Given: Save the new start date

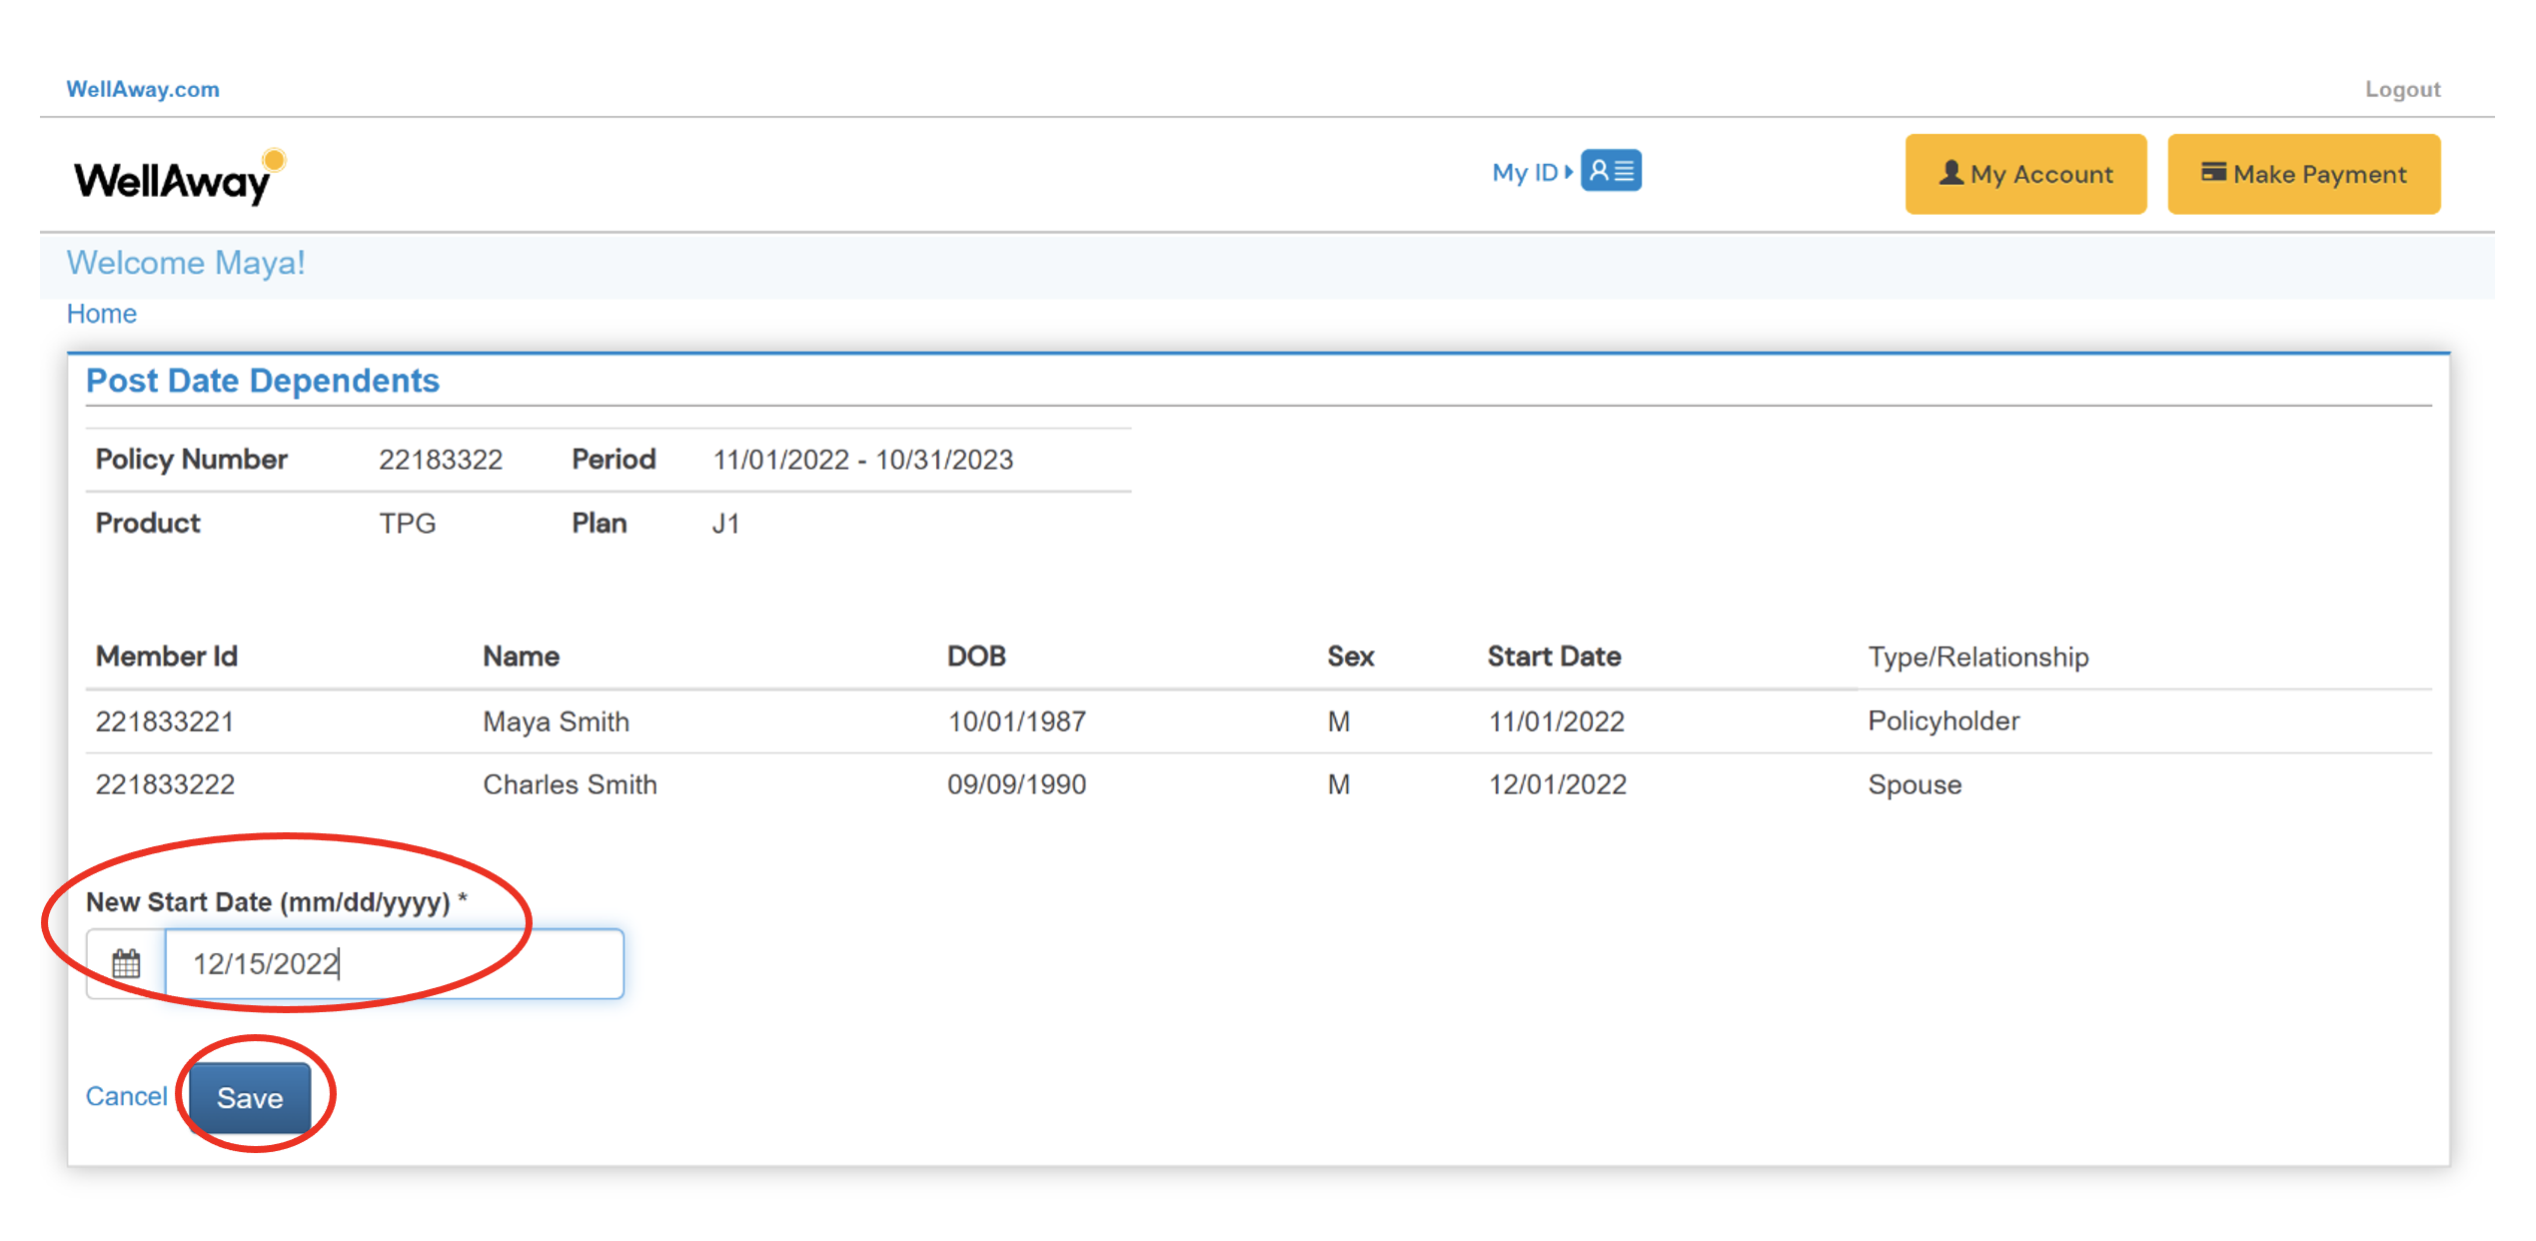Looking at the screenshot, I should 250,1097.
